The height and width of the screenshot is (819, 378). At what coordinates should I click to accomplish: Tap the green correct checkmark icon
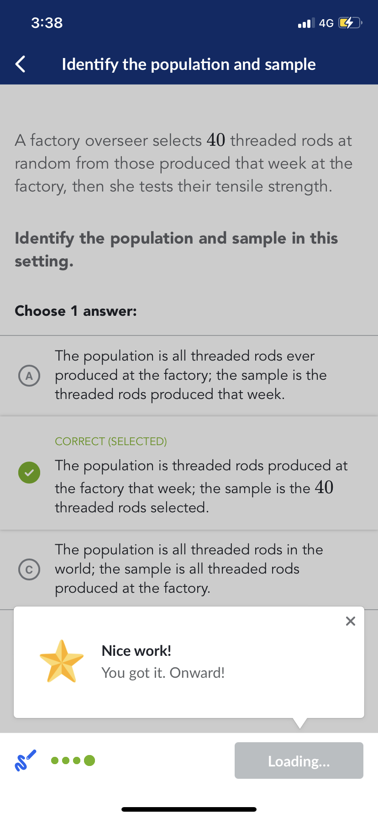click(x=29, y=473)
